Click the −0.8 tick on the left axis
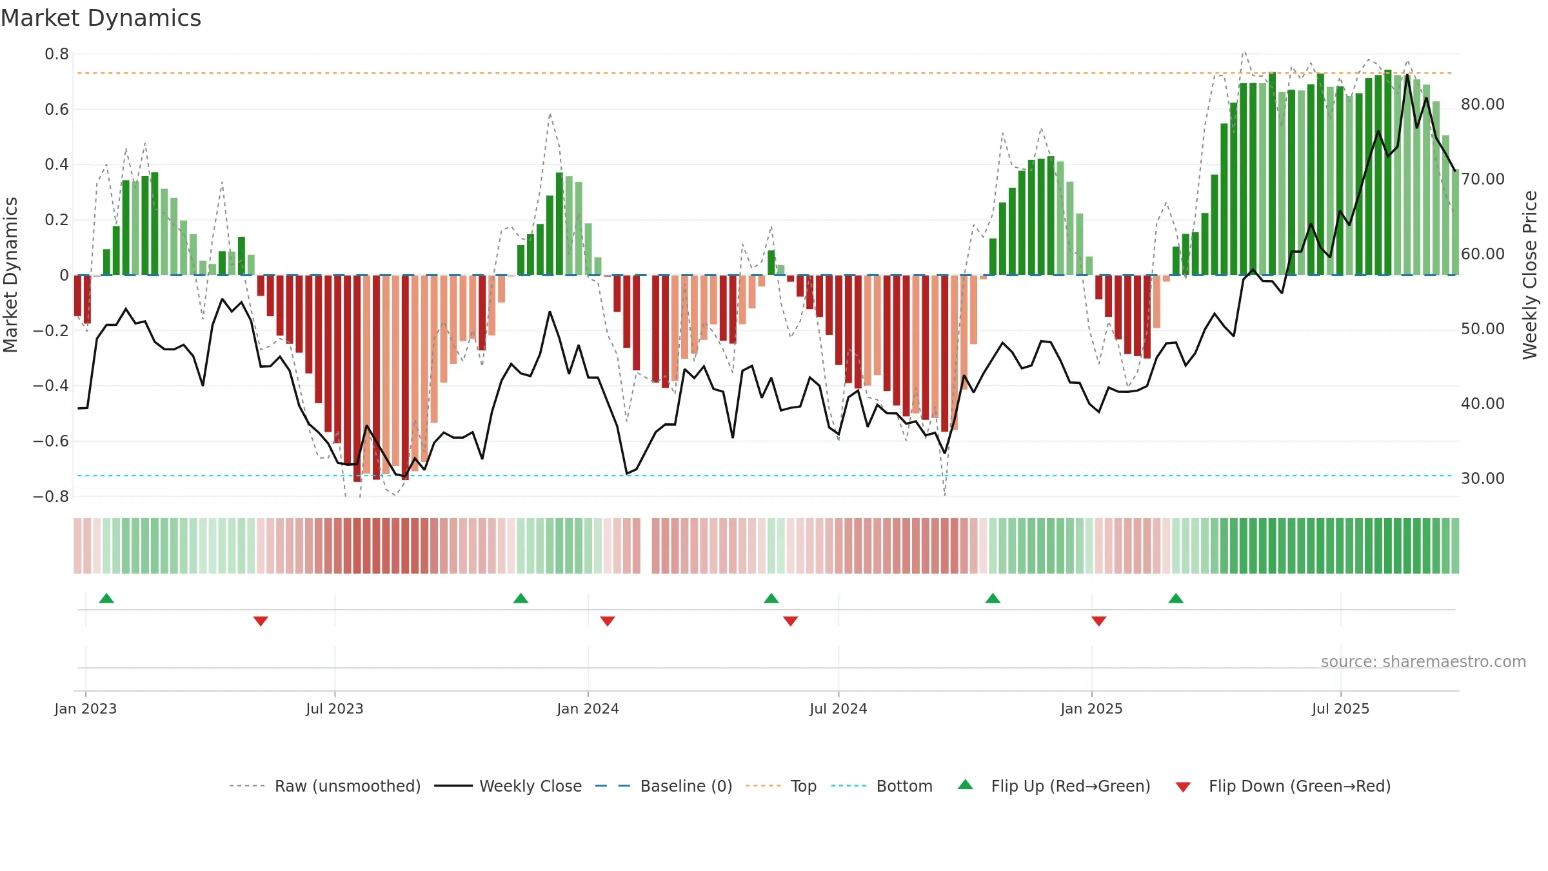1548x871 pixels. click(x=51, y=497)
